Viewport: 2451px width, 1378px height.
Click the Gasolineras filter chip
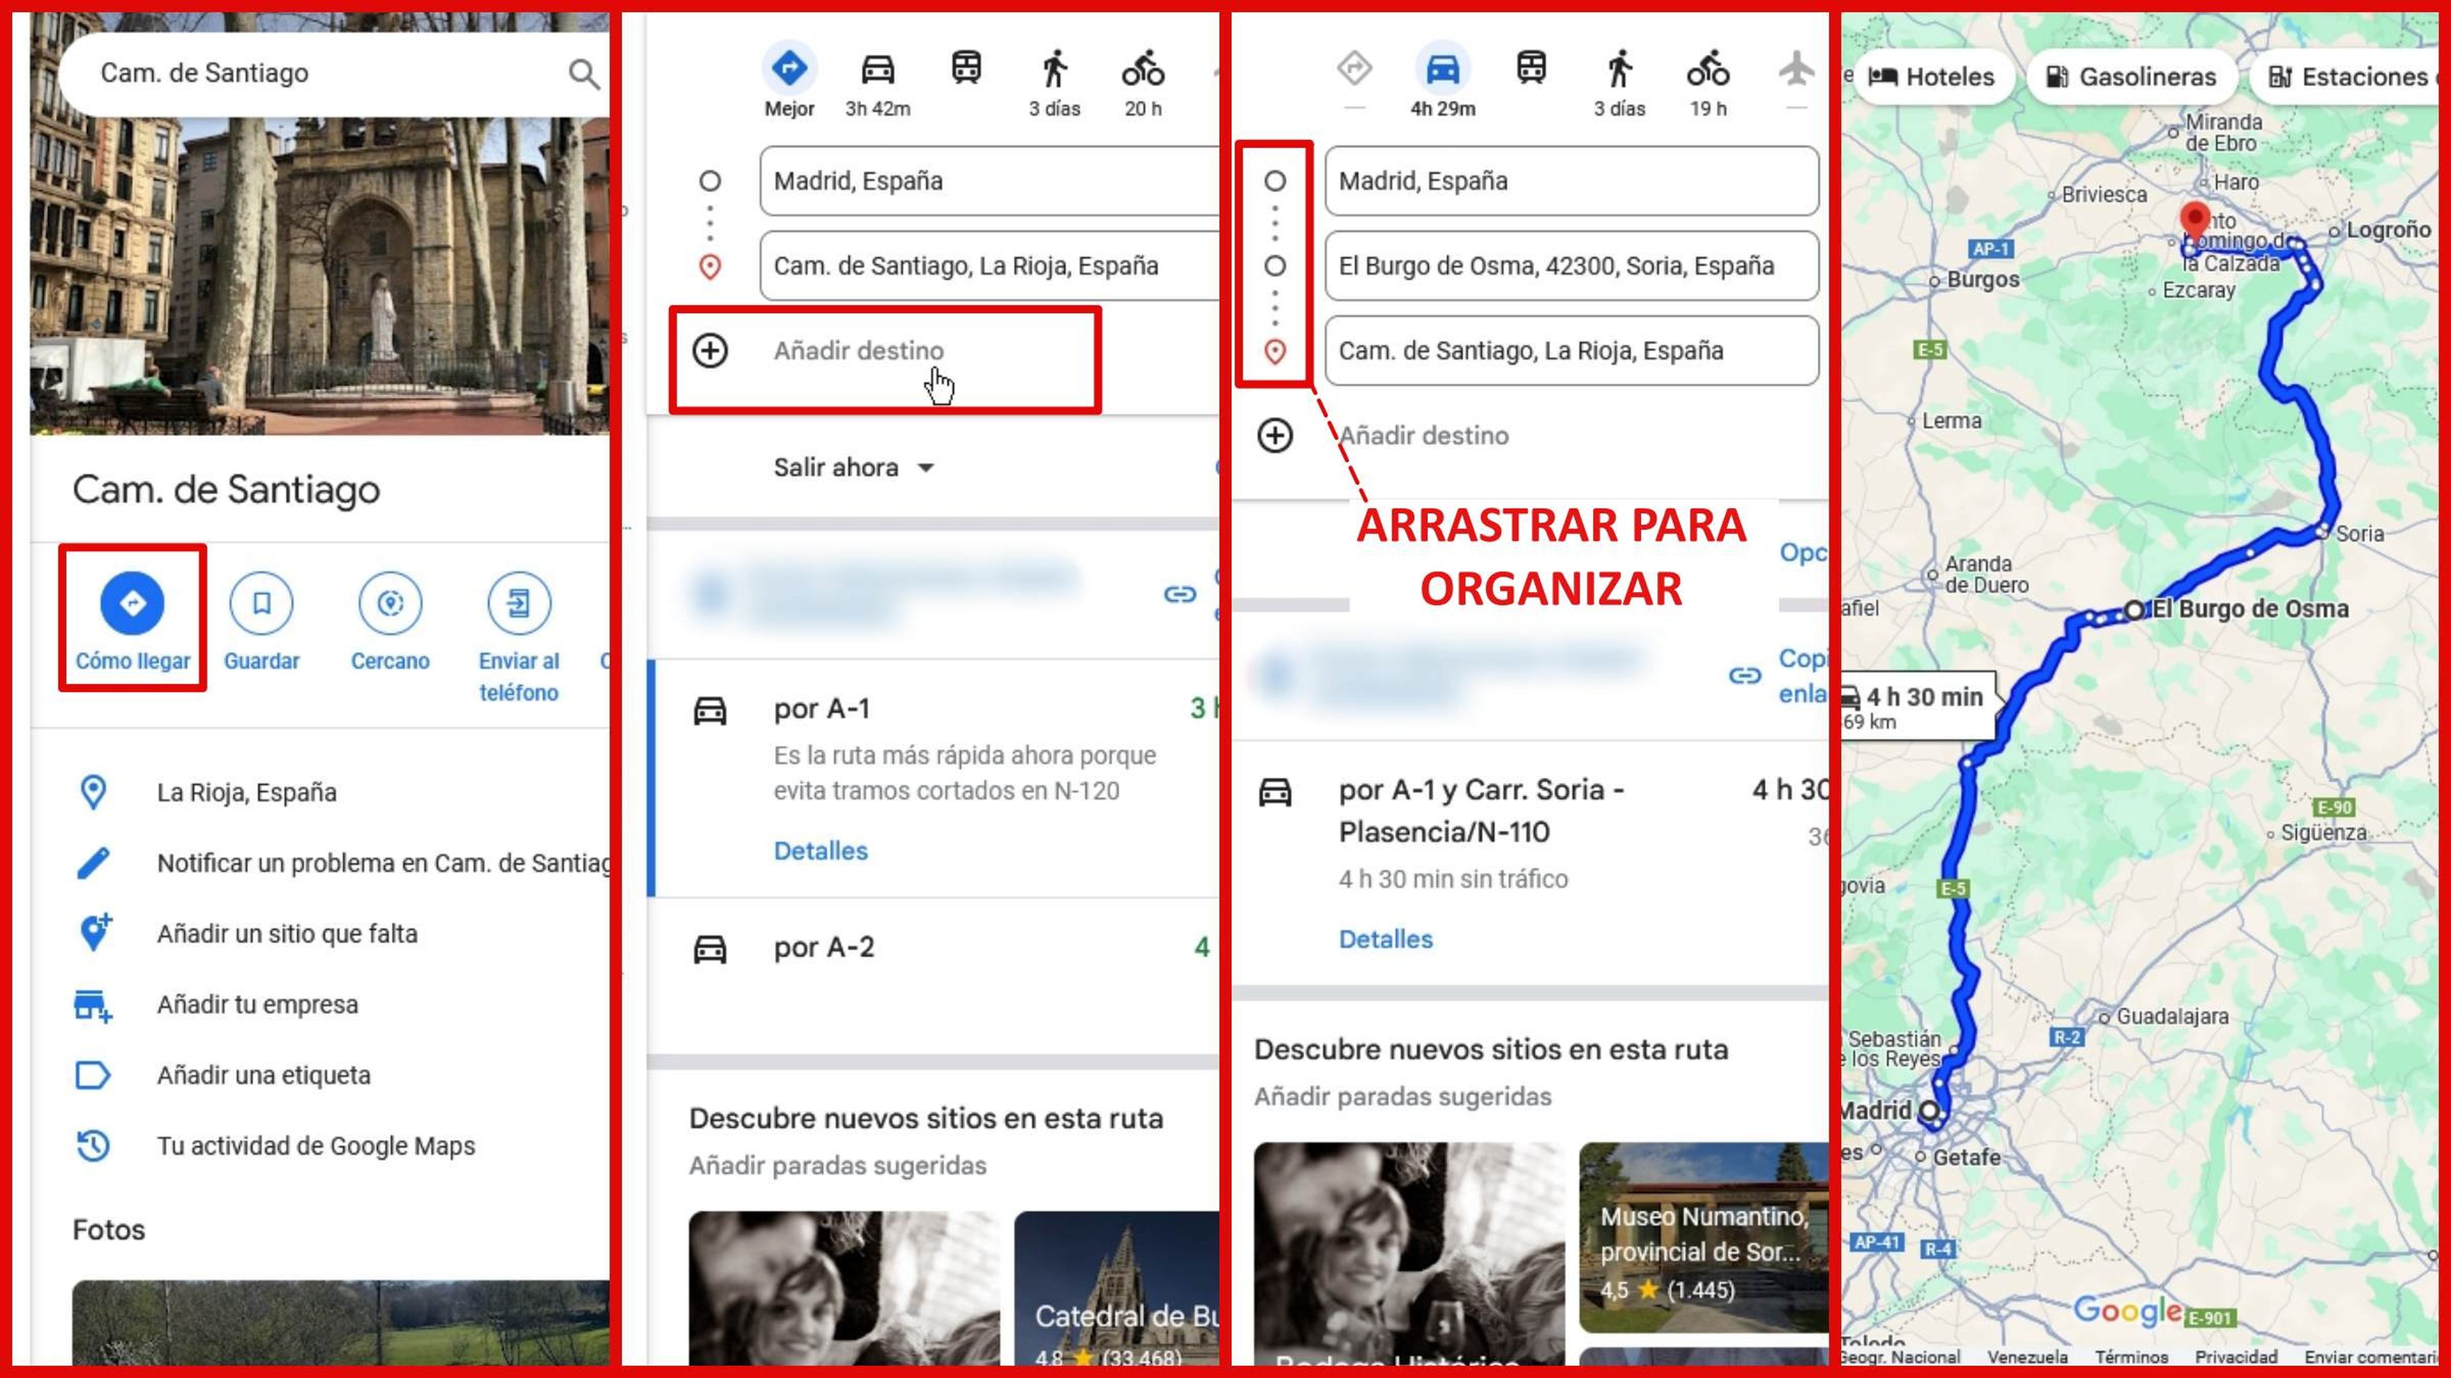(x=2131, y=76)
